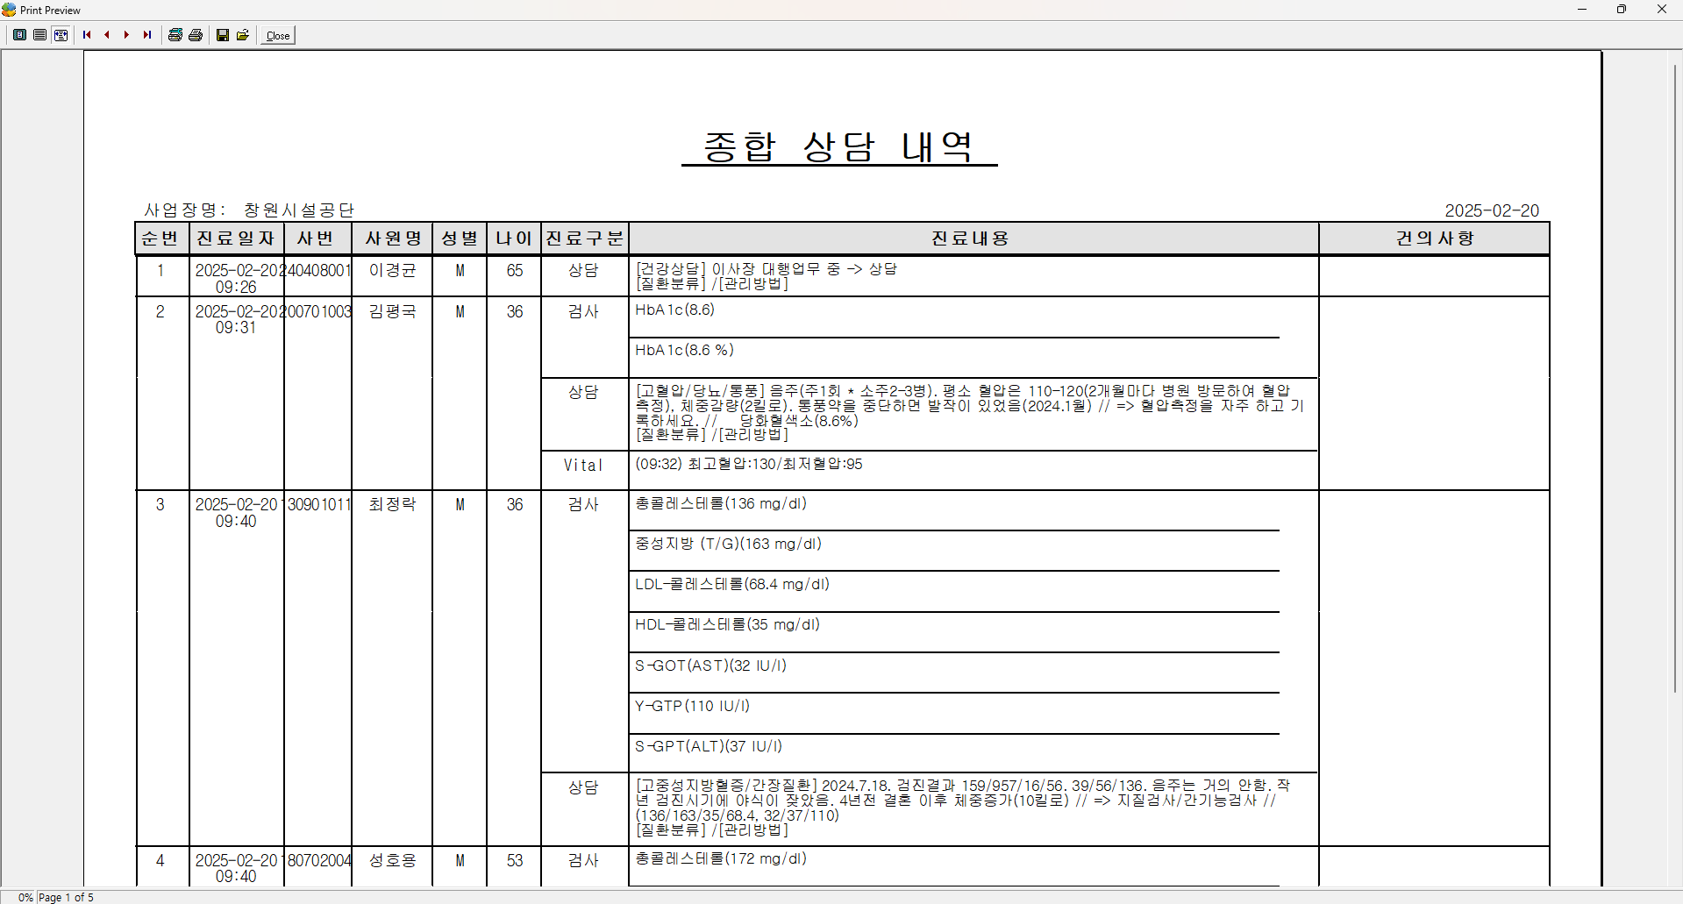Maximize the Print Preview window

pyautogui.click(x=1622, y=10)
